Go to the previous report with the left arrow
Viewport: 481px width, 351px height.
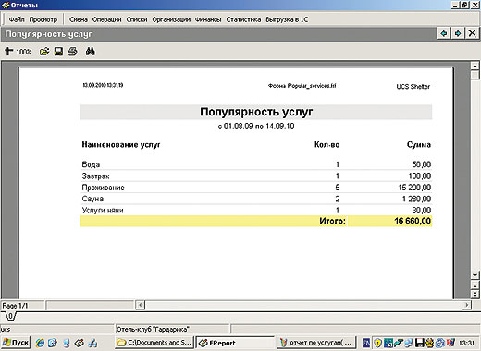444,33
